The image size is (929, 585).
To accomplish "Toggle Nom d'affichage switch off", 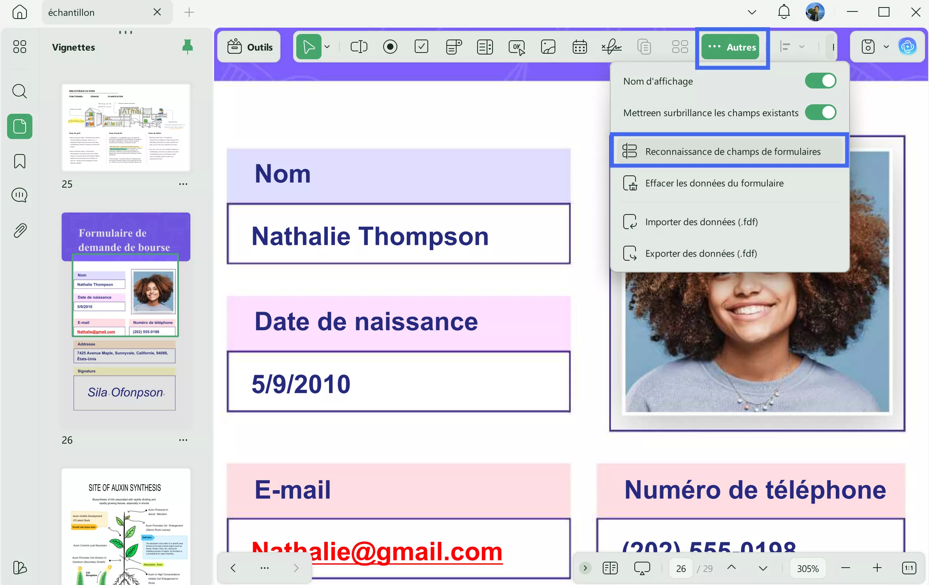I will (820, 81).
